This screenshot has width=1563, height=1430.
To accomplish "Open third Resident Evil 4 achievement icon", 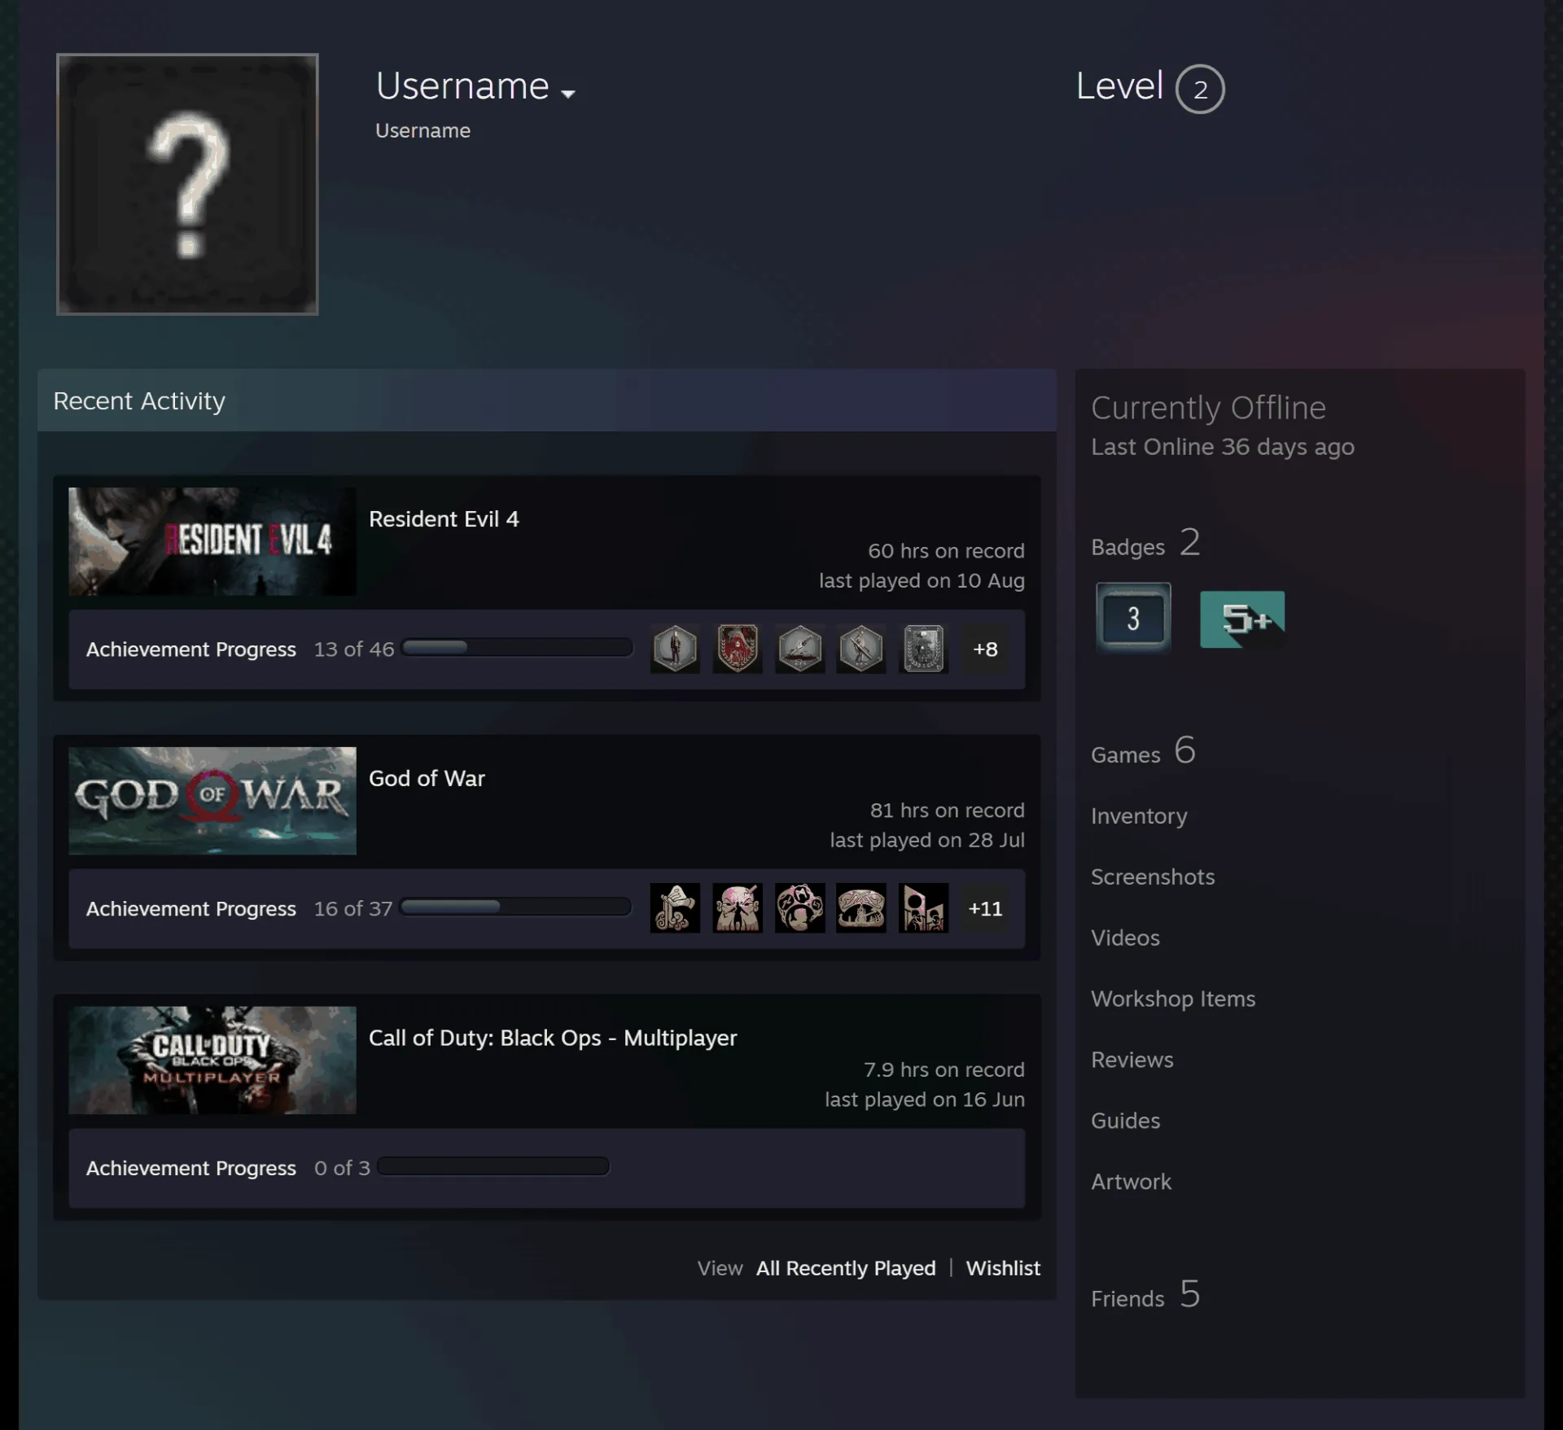I will click(x=799, y=649).
